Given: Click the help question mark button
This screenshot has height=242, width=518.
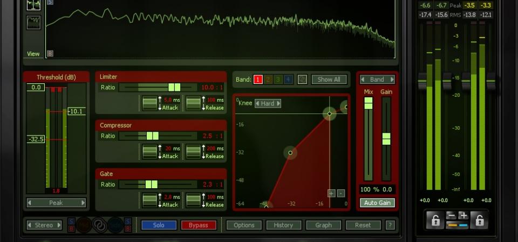Looking at the screenshot, I should pyautogui.click(x=391, y=225).
